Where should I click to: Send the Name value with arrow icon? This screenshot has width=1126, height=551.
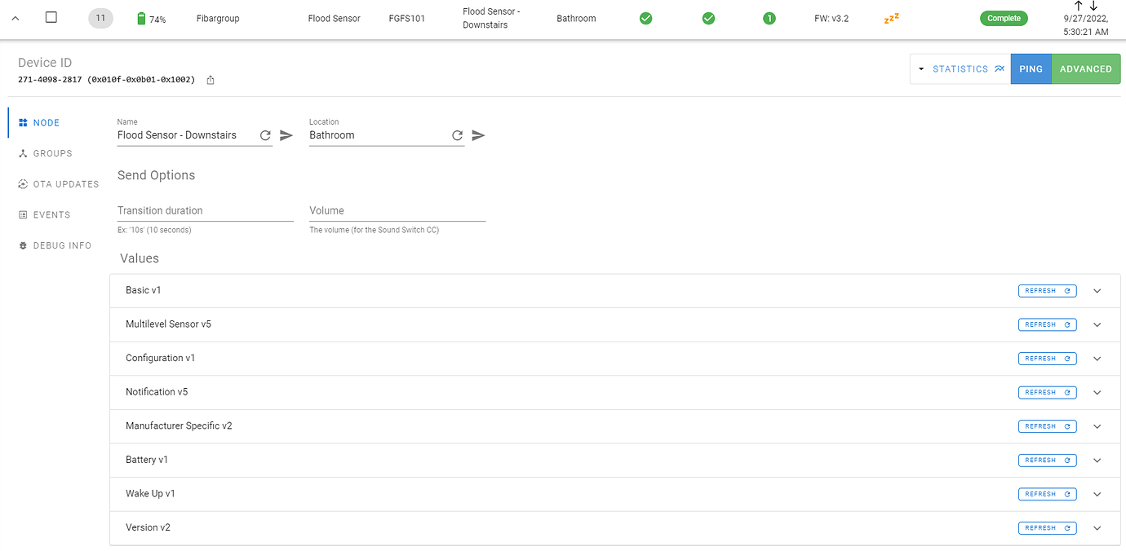pos(286,135)
